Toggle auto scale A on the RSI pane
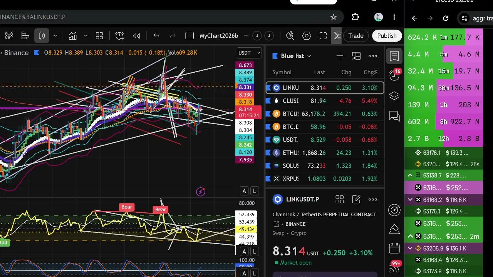Image resolution: width=493 pixels, height=277 pixels. tap(244, 252)
